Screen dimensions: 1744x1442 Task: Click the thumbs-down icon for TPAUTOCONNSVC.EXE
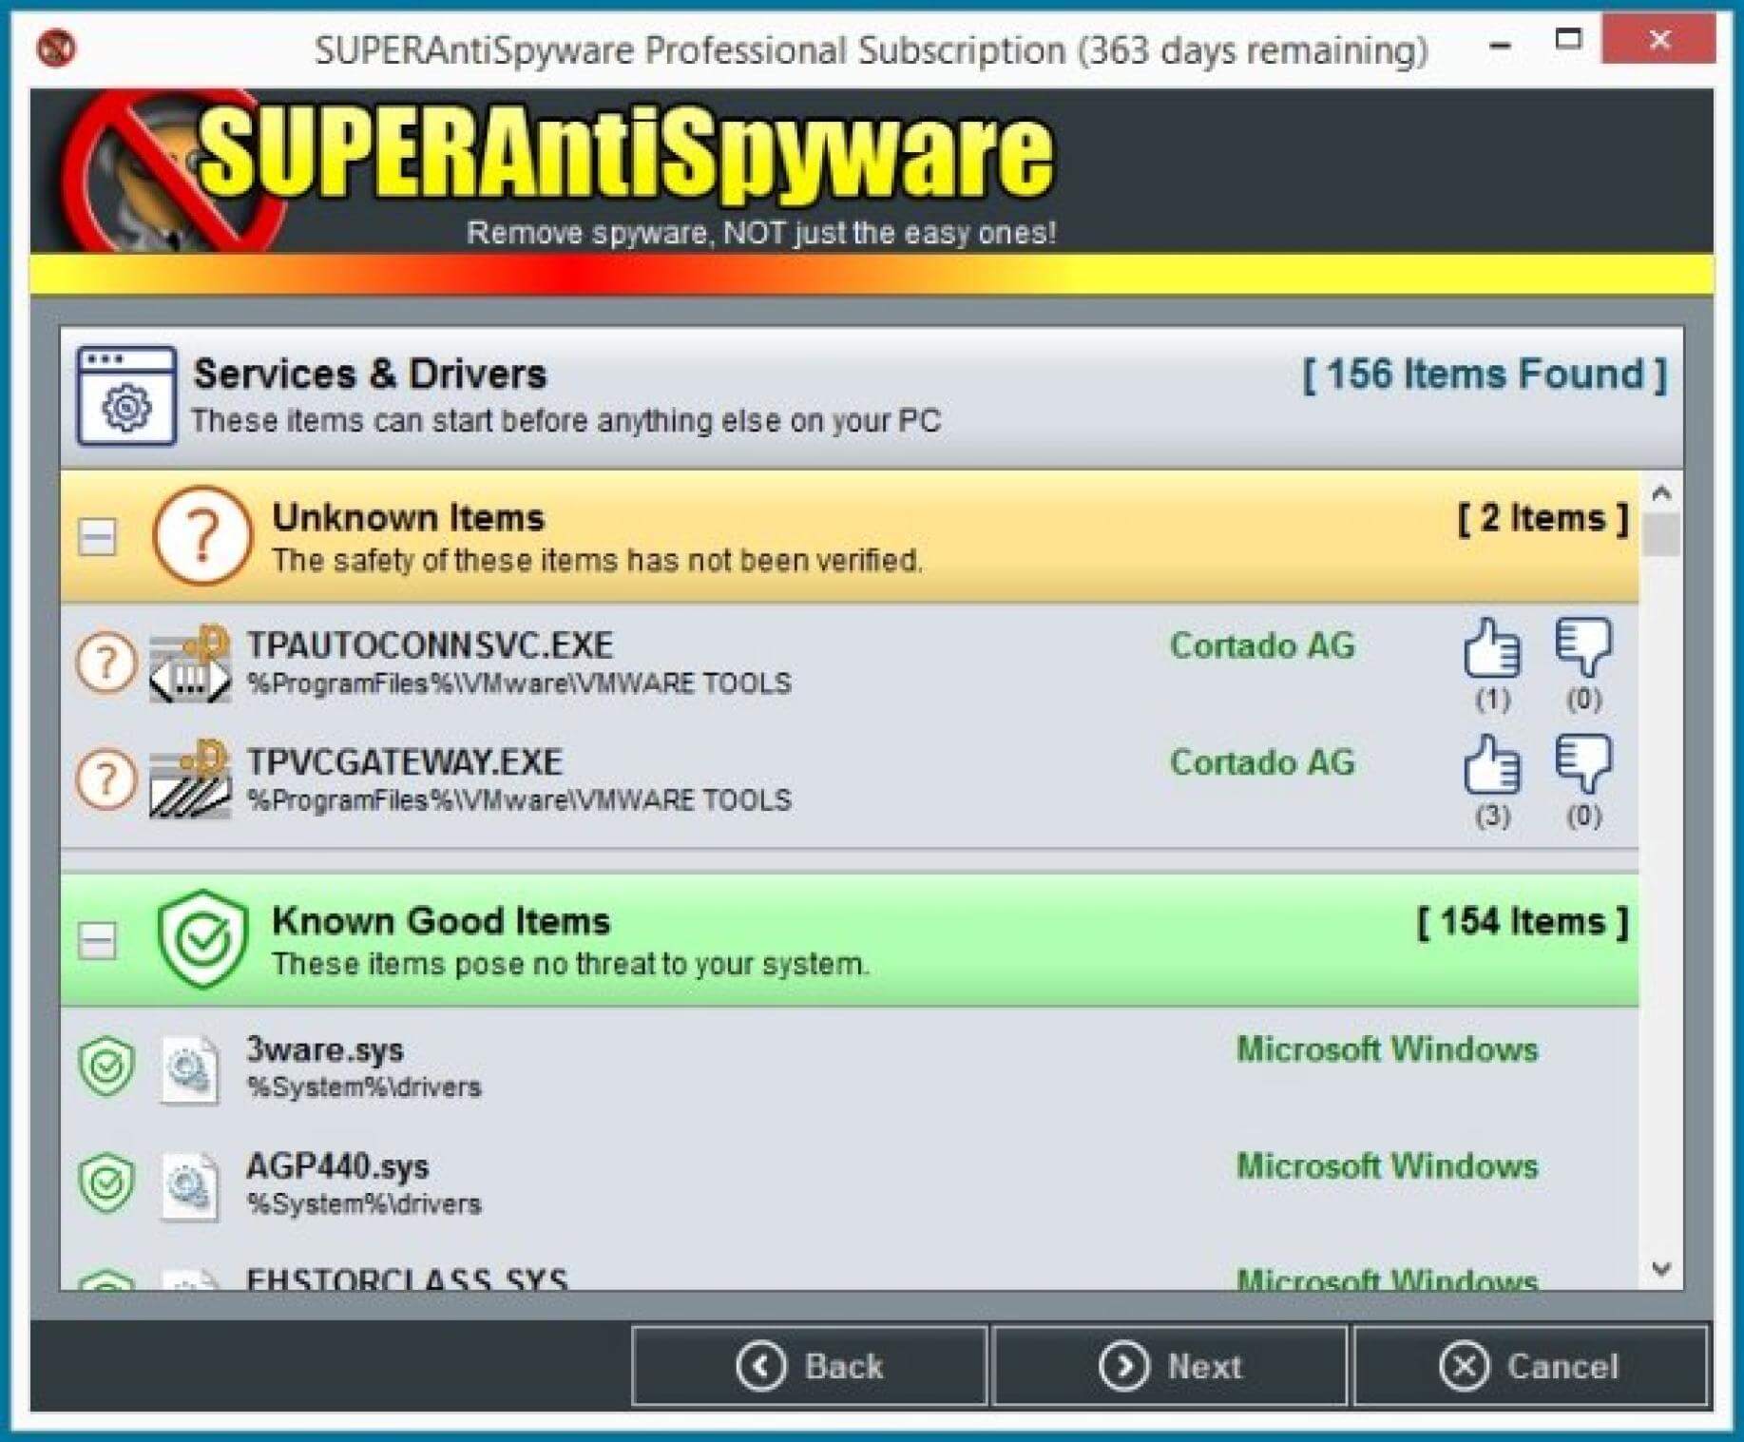1583,647
